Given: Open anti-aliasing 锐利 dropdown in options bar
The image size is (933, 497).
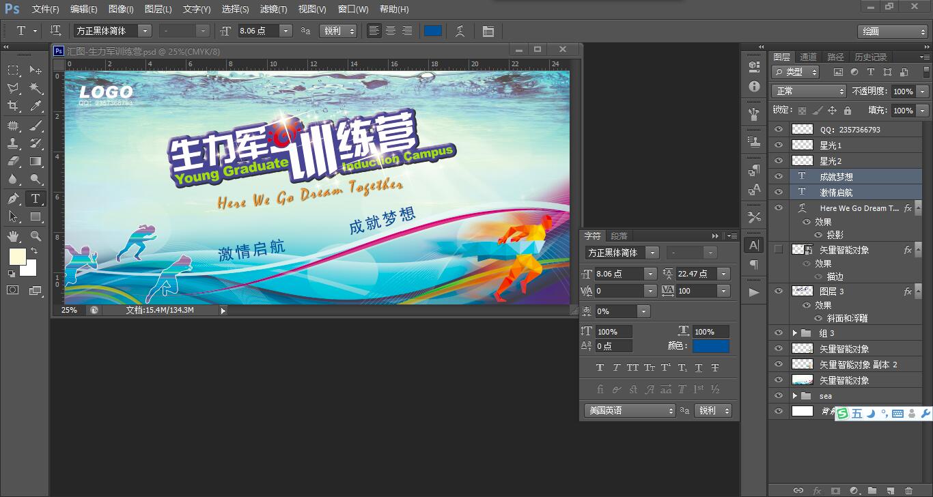Looking at the screenshot, I should tap(338, 31).
